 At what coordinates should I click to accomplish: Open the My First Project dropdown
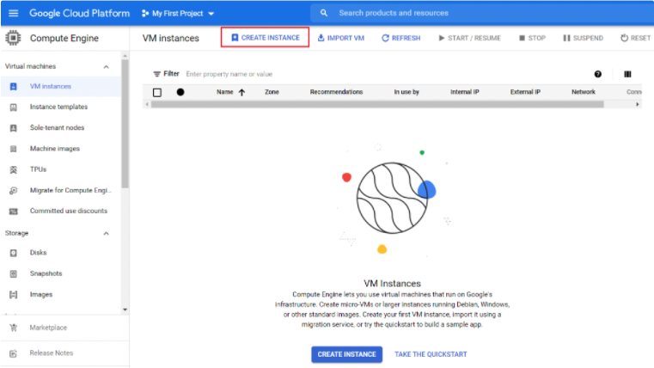pos(182,14)
